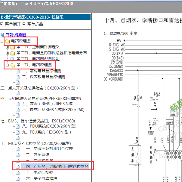Screen dimensions: 182x182
Task: Open 七、BMS、行车记录仪接口、ESCL(EX360)
Action: click(x=38, y=121)
